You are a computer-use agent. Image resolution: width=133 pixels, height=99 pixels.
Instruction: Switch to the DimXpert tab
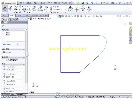click(35, 15)
